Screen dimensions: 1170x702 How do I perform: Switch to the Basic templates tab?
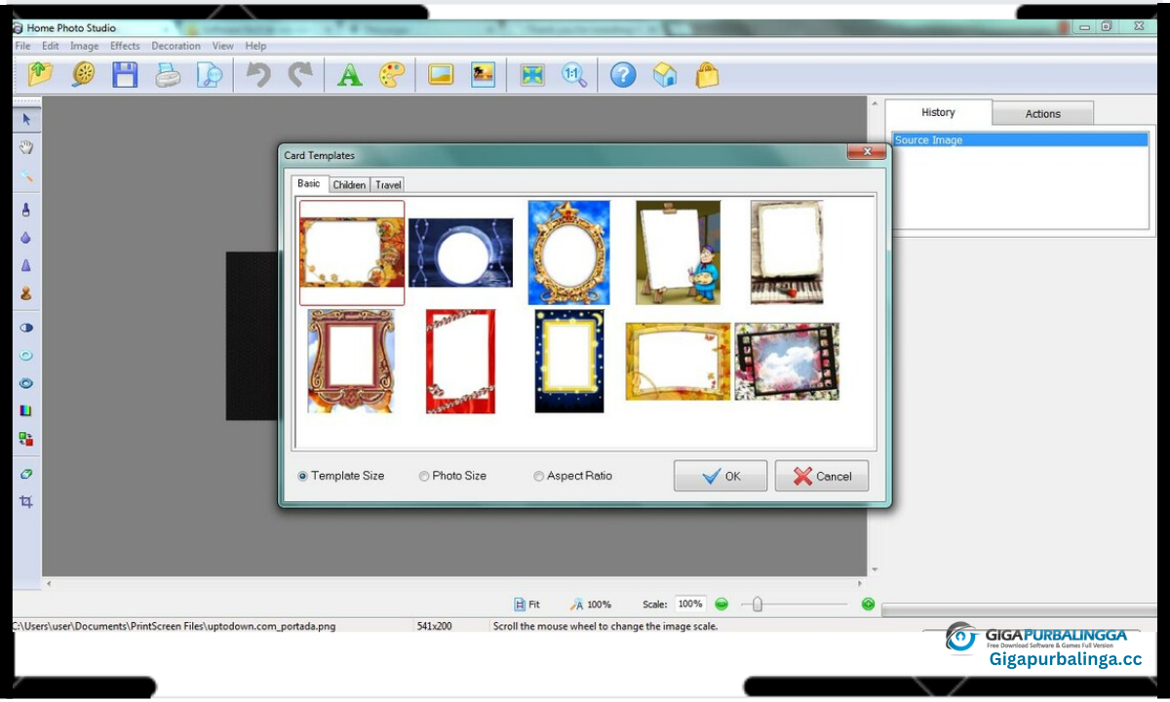309,183
